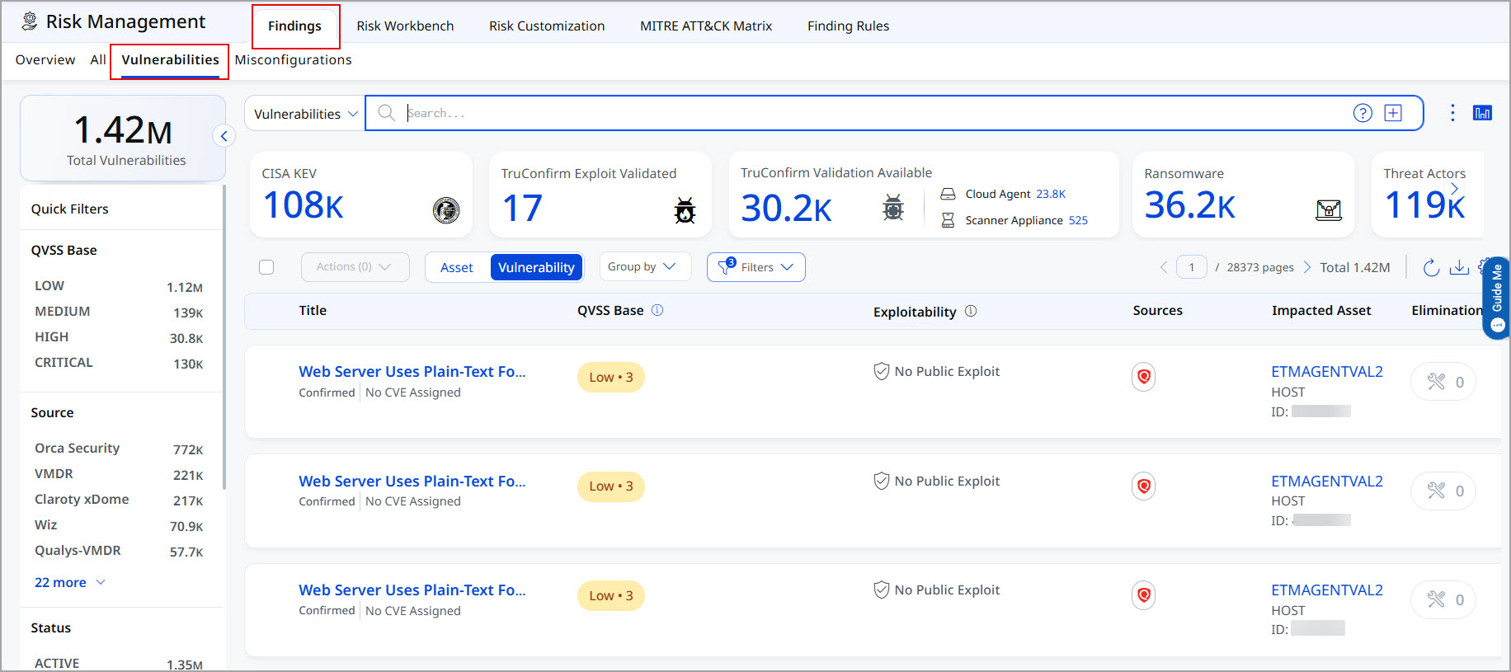Click the CISA KEV 108K count

click(303, 205)
